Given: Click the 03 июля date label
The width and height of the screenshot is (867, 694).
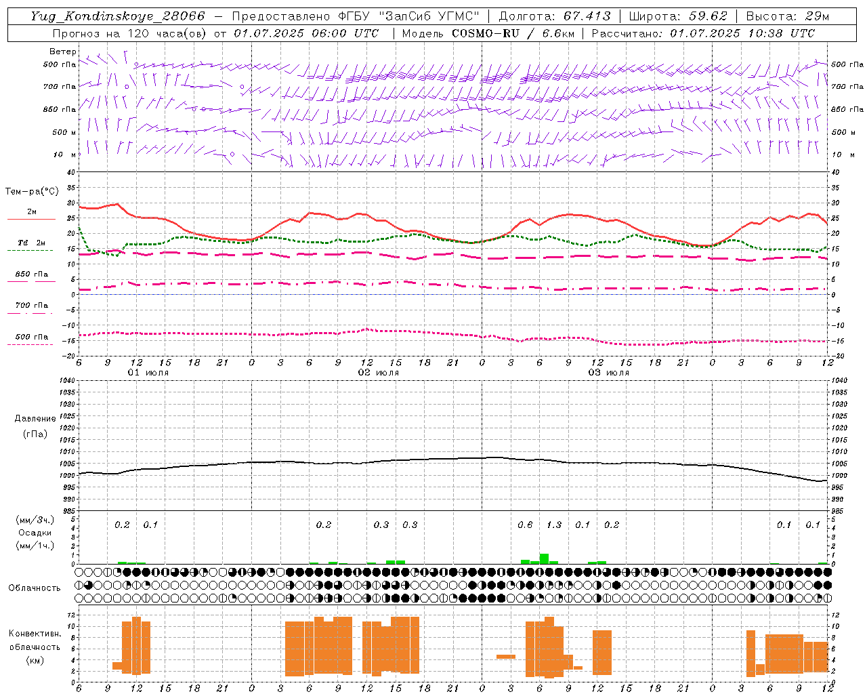Looking at the screenshot, I should coord(609,373).
